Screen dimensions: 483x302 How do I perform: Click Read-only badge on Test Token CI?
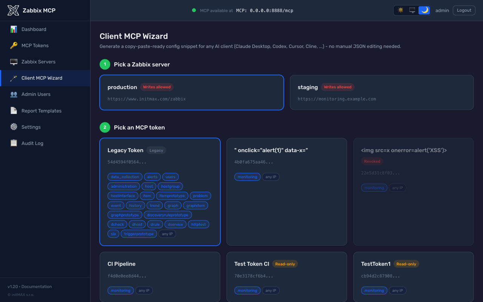pos(285,264)
